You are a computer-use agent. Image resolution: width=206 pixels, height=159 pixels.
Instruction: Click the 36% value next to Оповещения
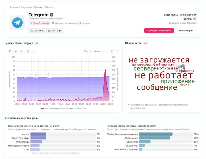point(196,138)
